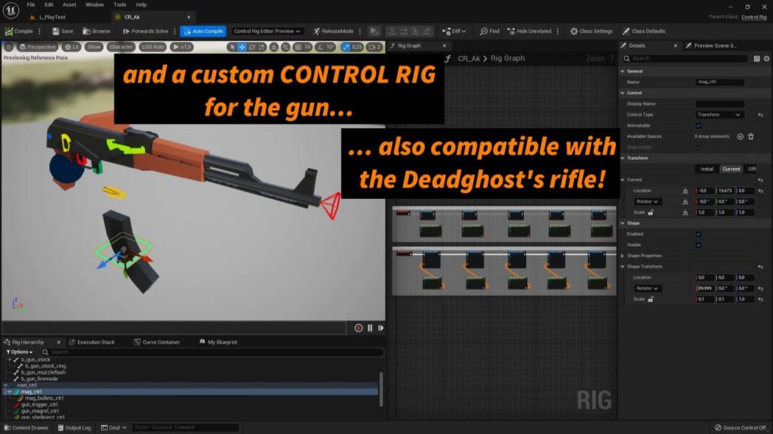Expand the Shape Properties section
This screenshot has width=773, height=434.
[623, 256]
